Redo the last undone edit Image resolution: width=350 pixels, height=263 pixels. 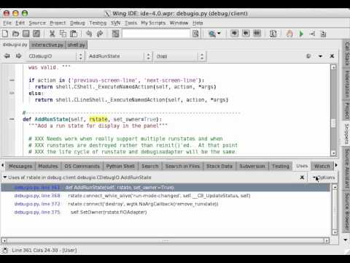click(100, 34)
